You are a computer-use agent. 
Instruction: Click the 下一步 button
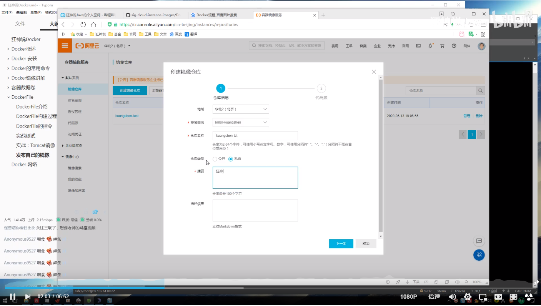[341, 244]
